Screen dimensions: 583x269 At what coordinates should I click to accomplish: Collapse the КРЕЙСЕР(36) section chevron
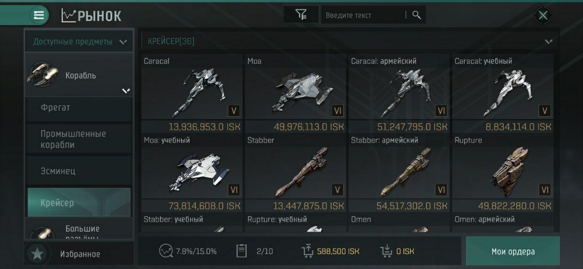pos(548,41)
